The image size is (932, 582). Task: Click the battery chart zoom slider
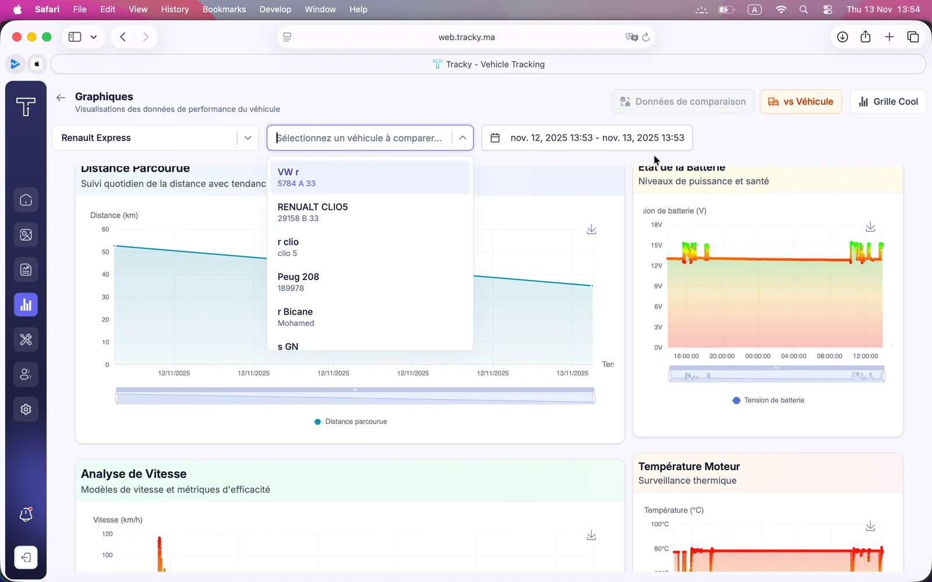click(776, 374)
